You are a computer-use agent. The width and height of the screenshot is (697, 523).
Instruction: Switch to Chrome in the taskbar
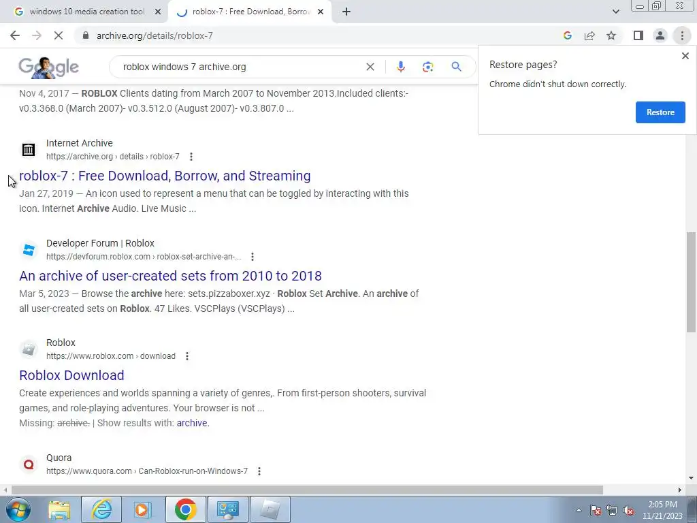tap(185, 509)
